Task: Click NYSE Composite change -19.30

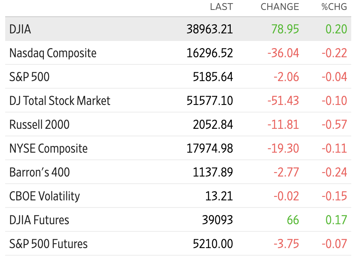Action: point(283,149)
